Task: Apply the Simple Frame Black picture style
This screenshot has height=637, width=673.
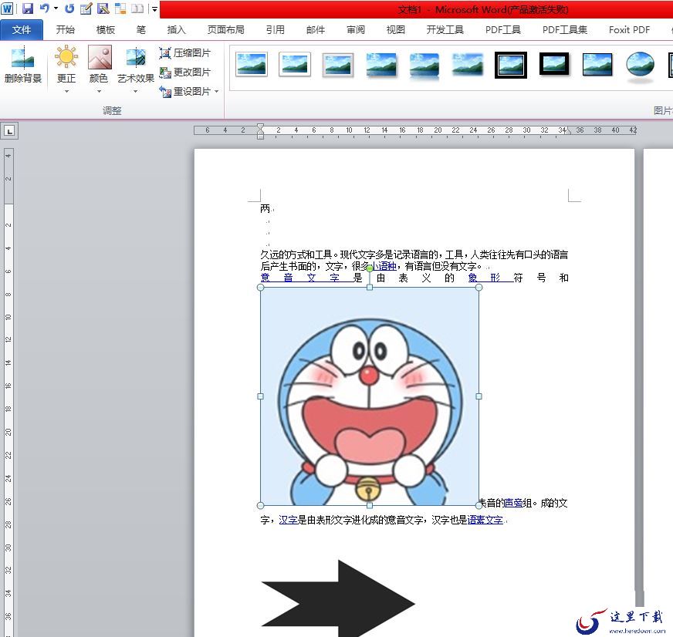Action: [597, 64]
